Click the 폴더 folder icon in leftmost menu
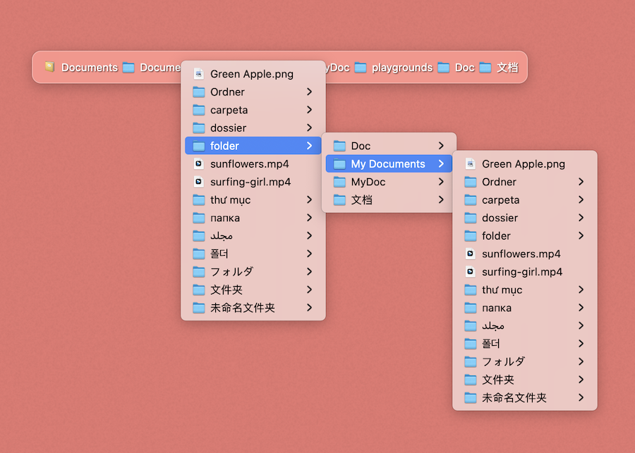This screenshot has height=453, width=635. [x=198, y=254]
